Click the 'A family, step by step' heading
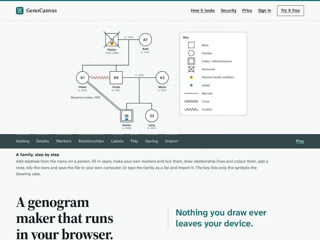 [x=38, y=155]
